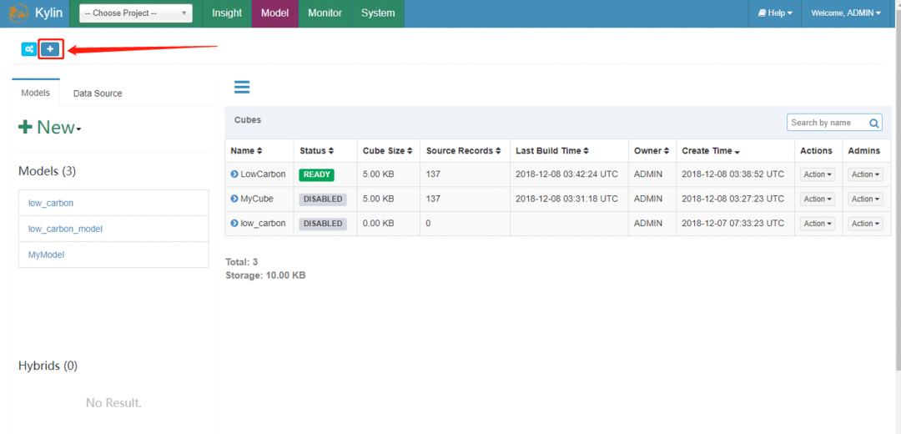The width and height of the screenshot is (901, 434).
Task: Click the low_carbon cube name in table
Action: click(x=263, y=224)
